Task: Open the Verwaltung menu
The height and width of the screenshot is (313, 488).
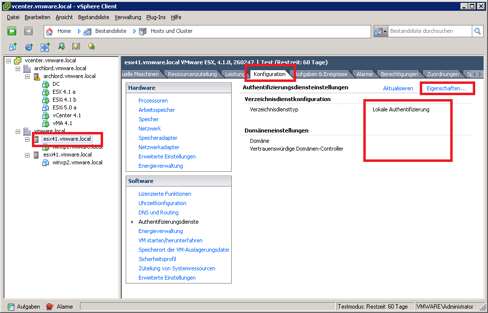Action: click(128, 17)
